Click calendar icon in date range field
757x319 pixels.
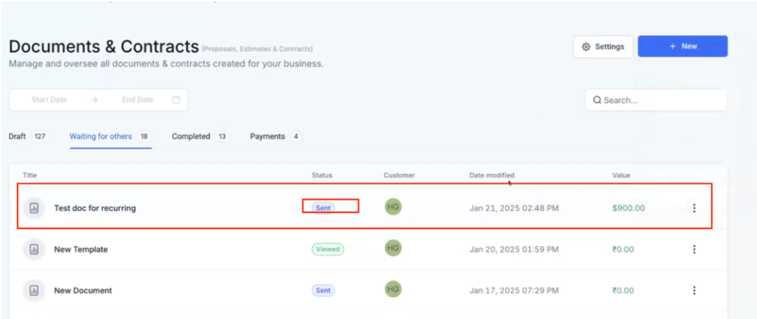[176, 100]
